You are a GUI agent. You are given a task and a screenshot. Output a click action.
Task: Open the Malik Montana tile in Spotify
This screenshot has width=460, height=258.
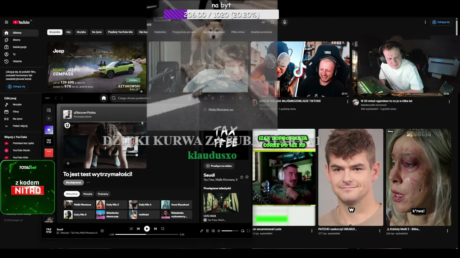[79, 205]
